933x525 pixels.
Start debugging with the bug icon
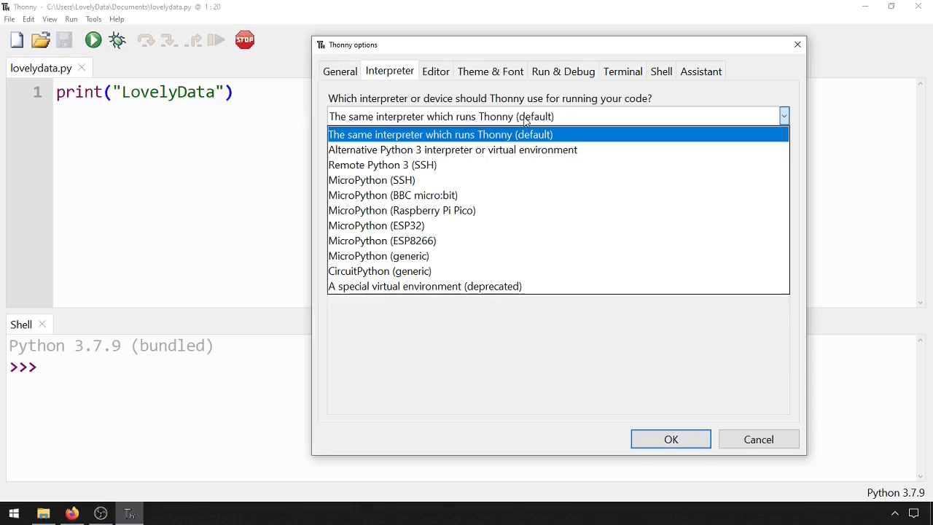coord(117,40)
